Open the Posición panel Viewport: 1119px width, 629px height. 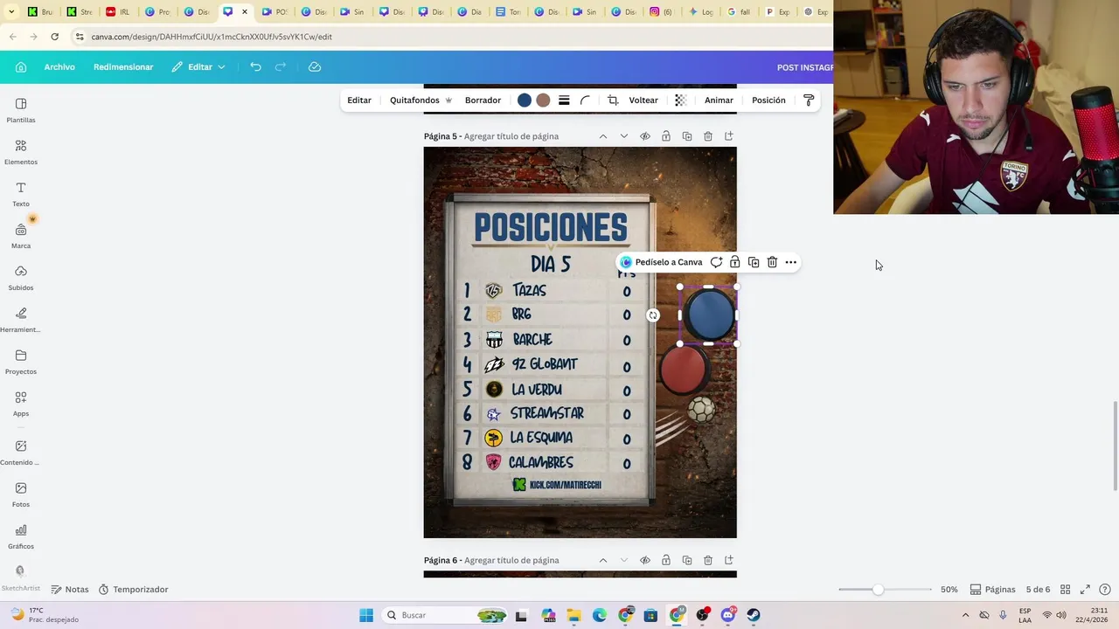(768, 100)
